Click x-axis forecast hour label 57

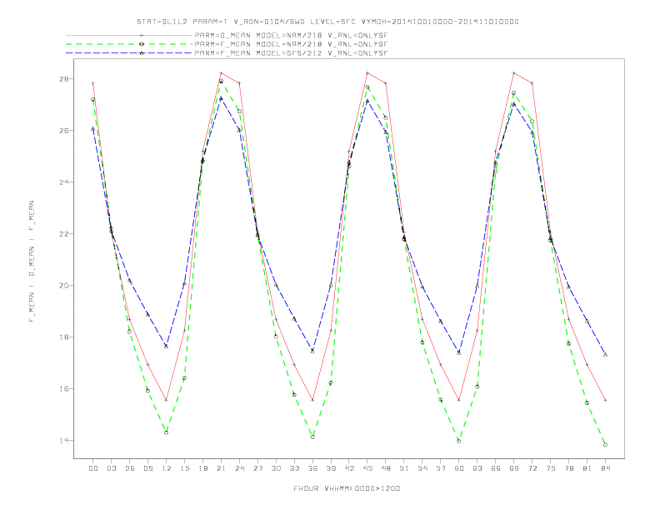[x=441, y=468]
